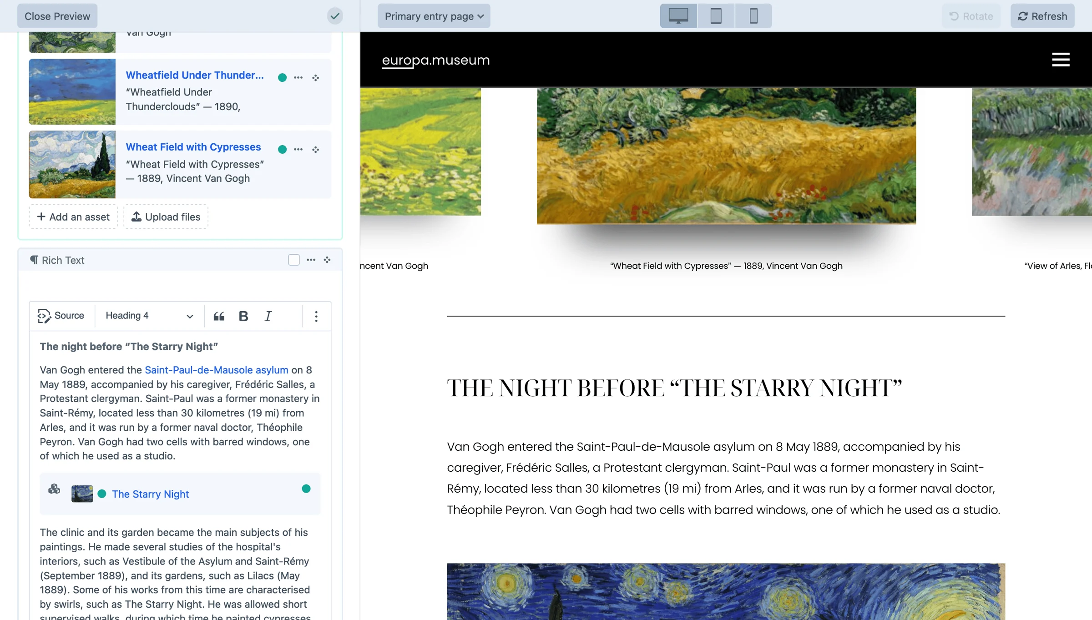Open the europa.museum hamburger menu

pyautogui.click(x=1061, y=60)
